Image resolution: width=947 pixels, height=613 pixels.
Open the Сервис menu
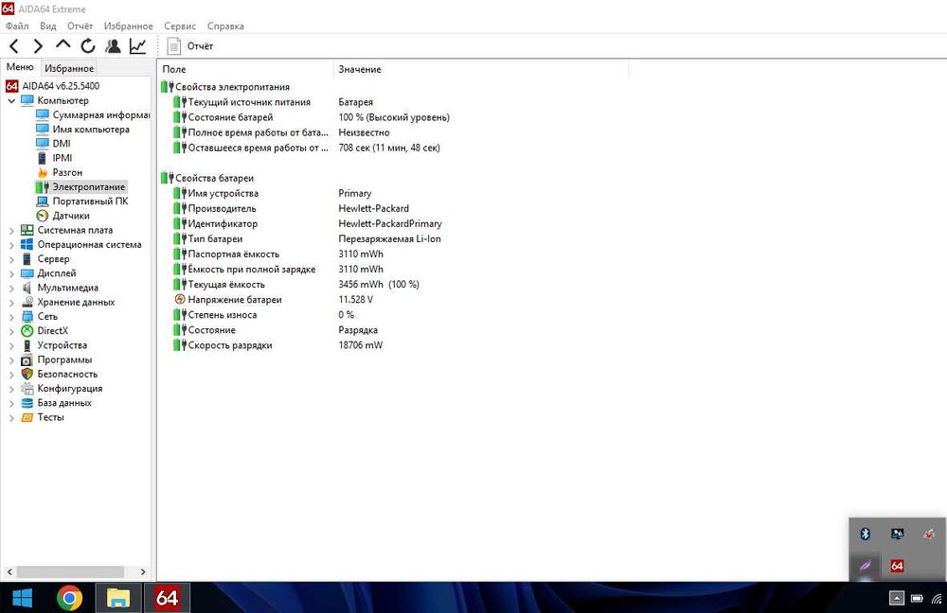coord(180,26)
